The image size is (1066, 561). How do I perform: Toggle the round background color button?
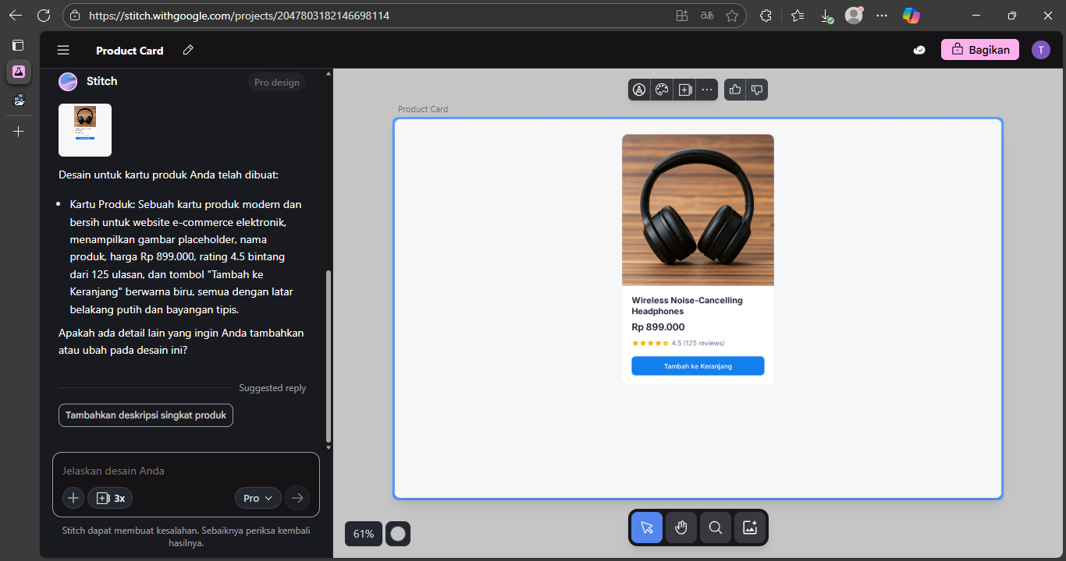(x=398, y=534)
